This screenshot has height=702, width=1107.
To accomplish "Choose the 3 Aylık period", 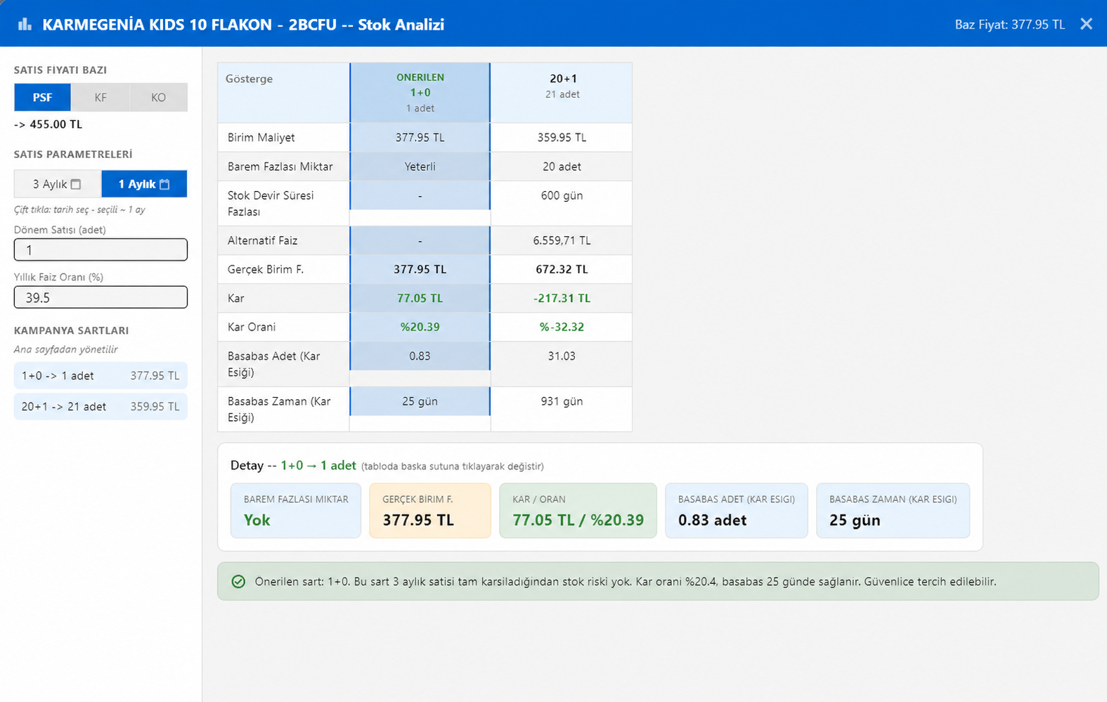I will 58,184.
